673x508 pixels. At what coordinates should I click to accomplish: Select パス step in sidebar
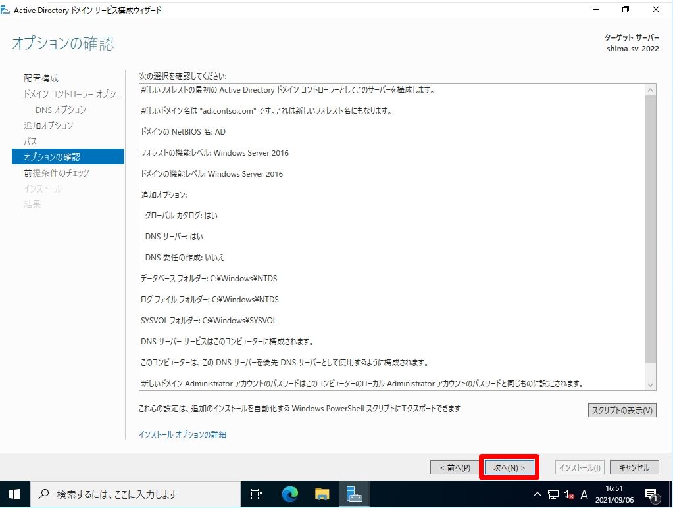pos(30,141)
